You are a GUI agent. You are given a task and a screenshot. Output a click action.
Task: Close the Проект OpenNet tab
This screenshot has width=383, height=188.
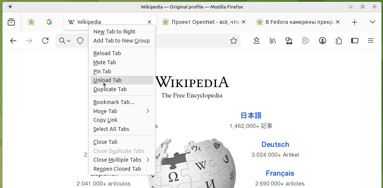coord(243,22)
